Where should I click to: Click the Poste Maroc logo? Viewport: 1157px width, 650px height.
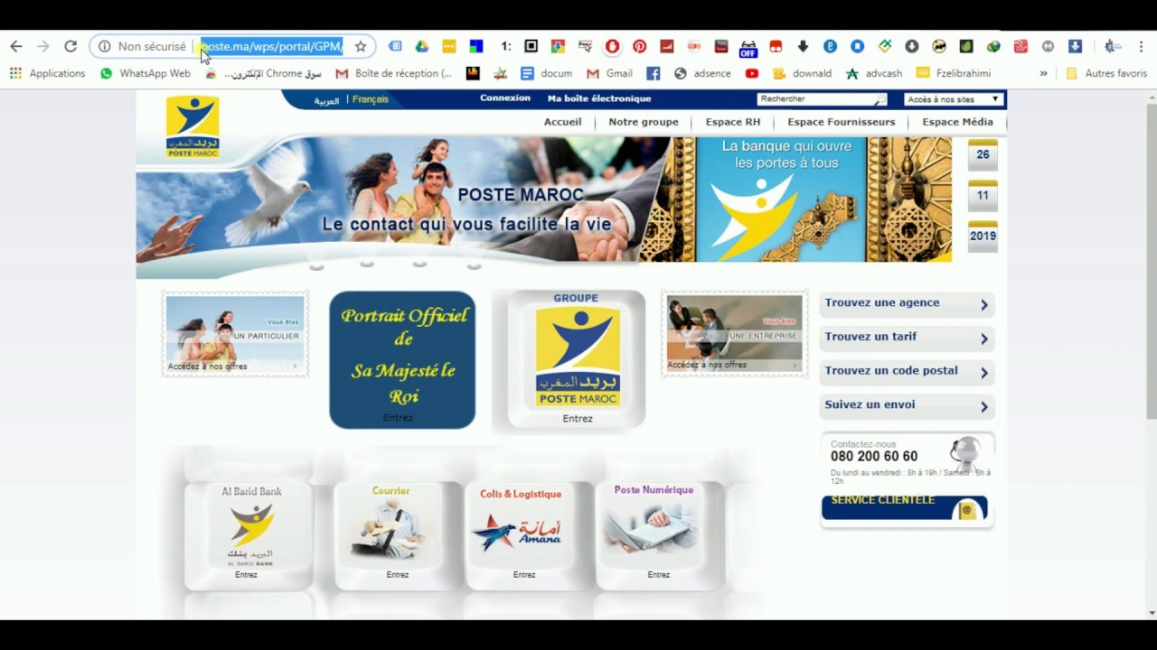coord(193,126)
